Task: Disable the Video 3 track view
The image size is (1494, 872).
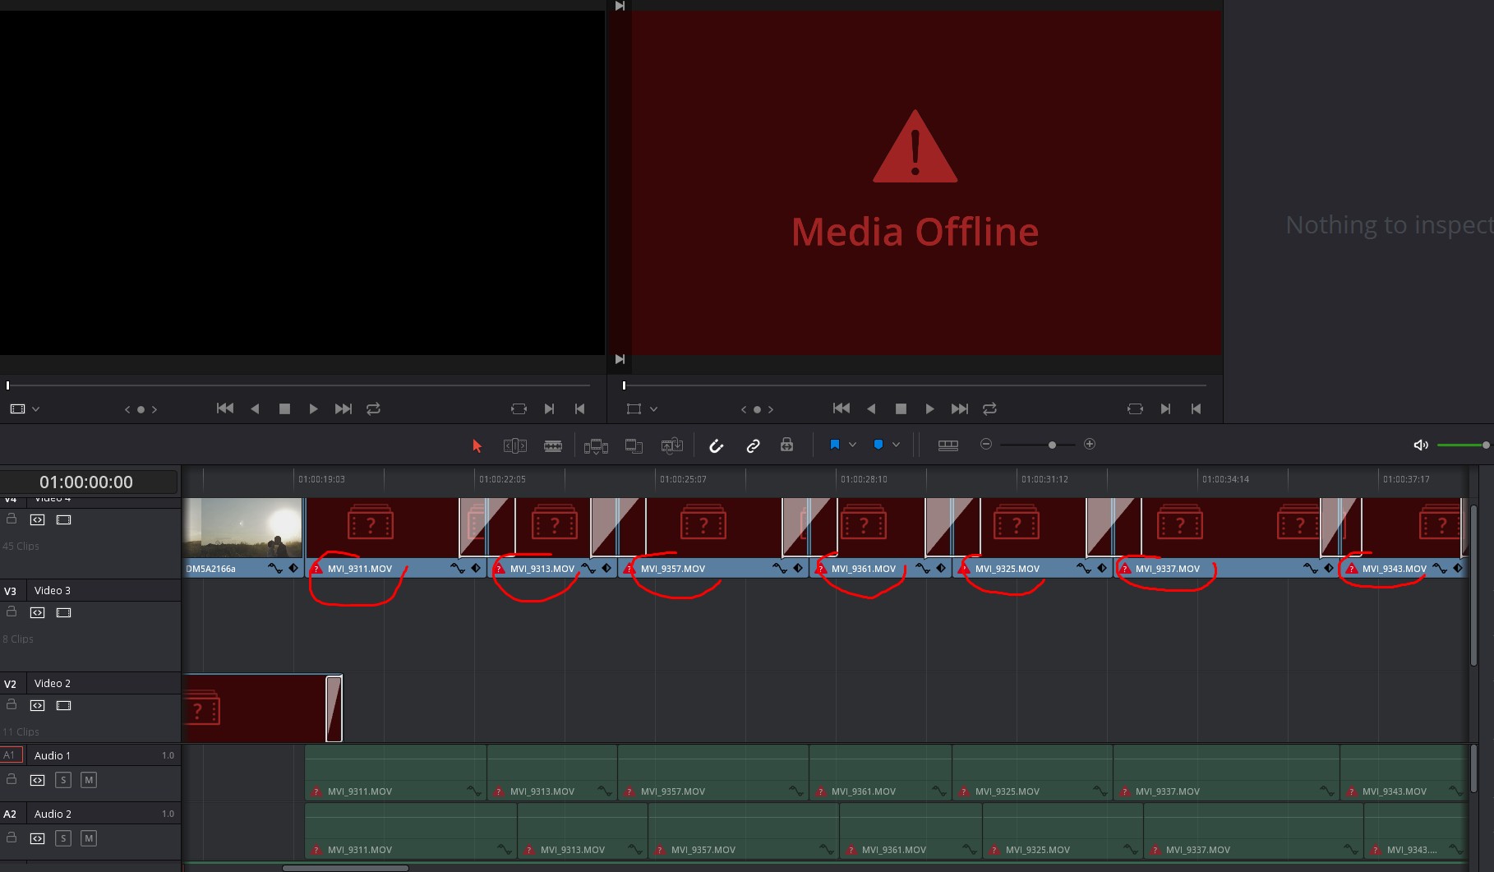Action: pyautogui.click(x=63, y=612)
